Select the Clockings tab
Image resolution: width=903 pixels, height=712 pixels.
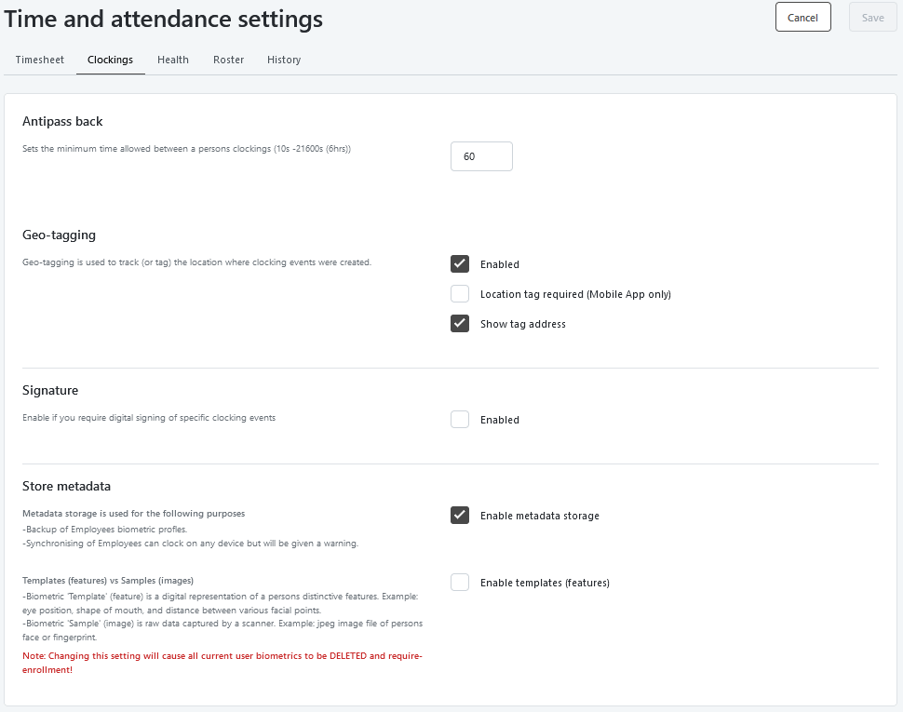(x=110, y=60)
